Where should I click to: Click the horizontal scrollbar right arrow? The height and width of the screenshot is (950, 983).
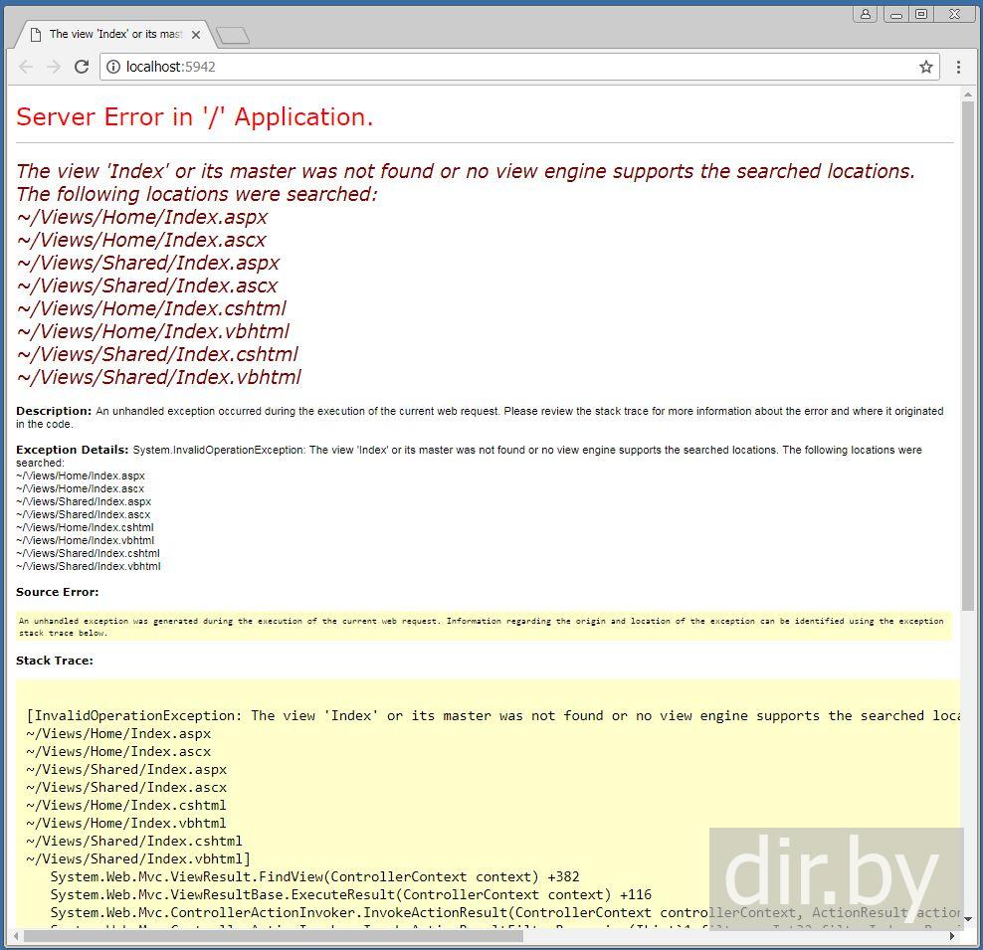pos(952,936)
